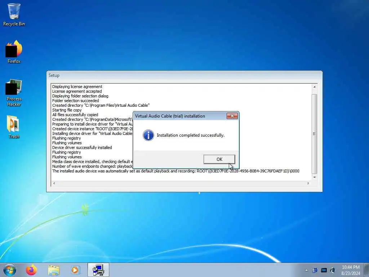Screen dimensions: 369x277
Task: Click the 'Created directory C:\Program Files\Virtual Audio Cable' line
Action: click(x=101, y=105)
